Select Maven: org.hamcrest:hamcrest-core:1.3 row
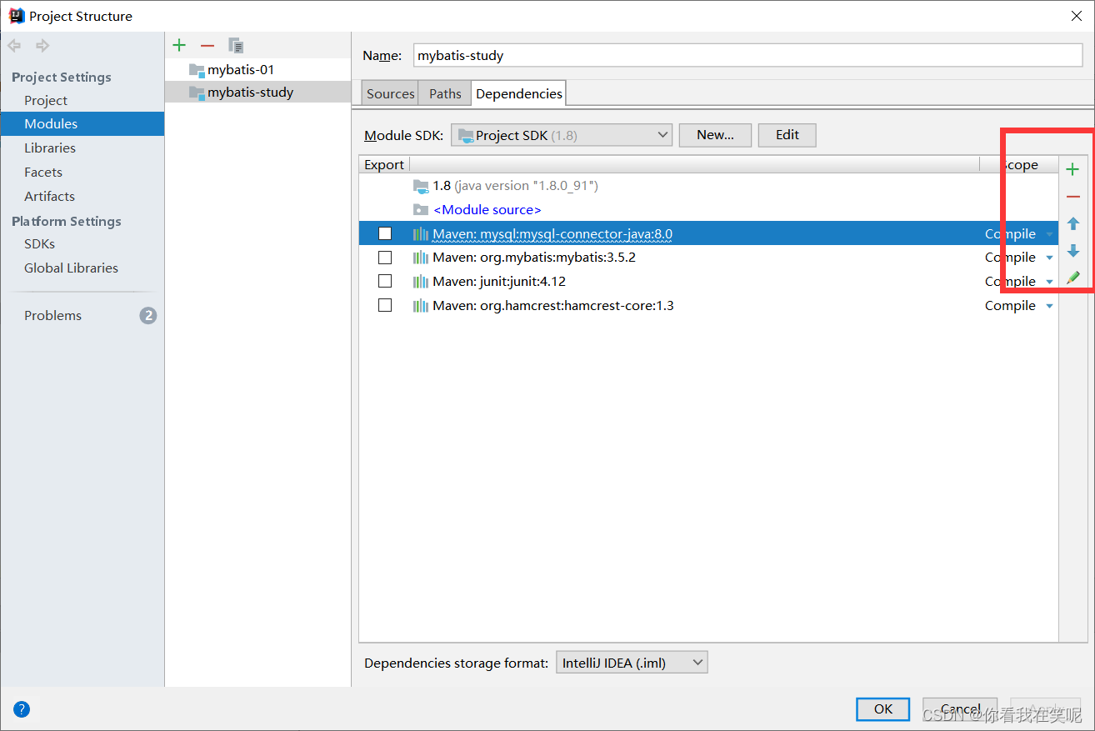The width and height of the screenshot is (1095, 731). pos(708,306)
